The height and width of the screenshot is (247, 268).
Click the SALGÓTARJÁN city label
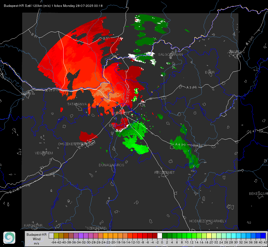pyautogui.click(x=170, y=55)
